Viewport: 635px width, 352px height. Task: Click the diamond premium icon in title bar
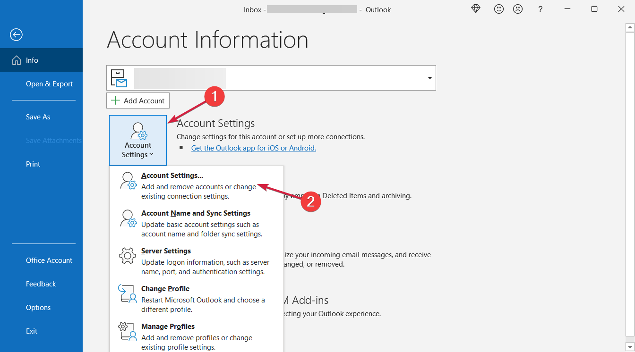coord(476,9)
